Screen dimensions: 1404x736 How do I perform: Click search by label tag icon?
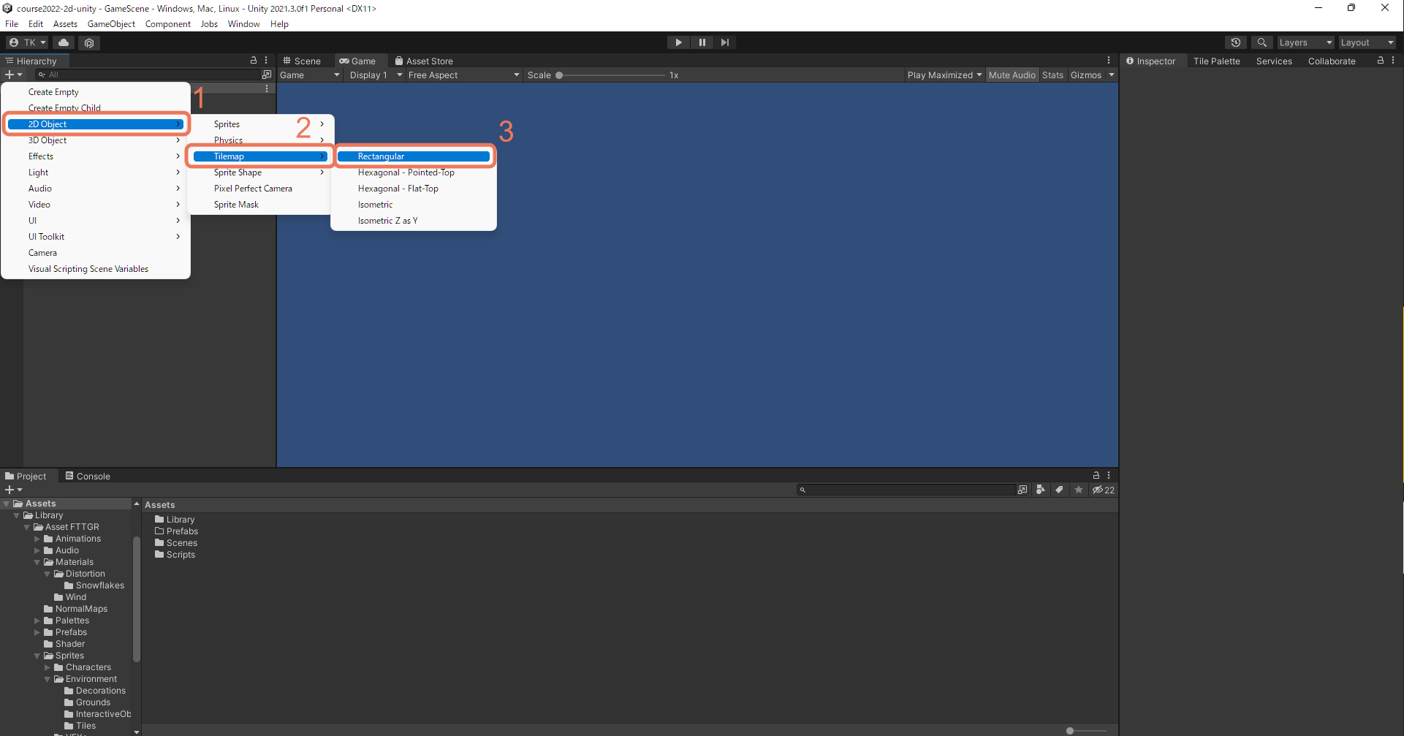pyautogui.click(x=1059, y=490)
